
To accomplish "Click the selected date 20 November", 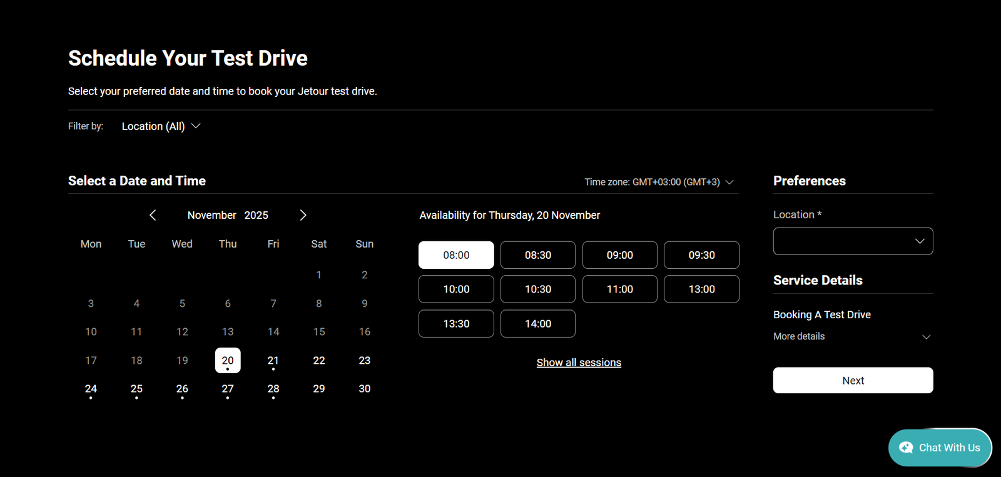I will point(228,361).
